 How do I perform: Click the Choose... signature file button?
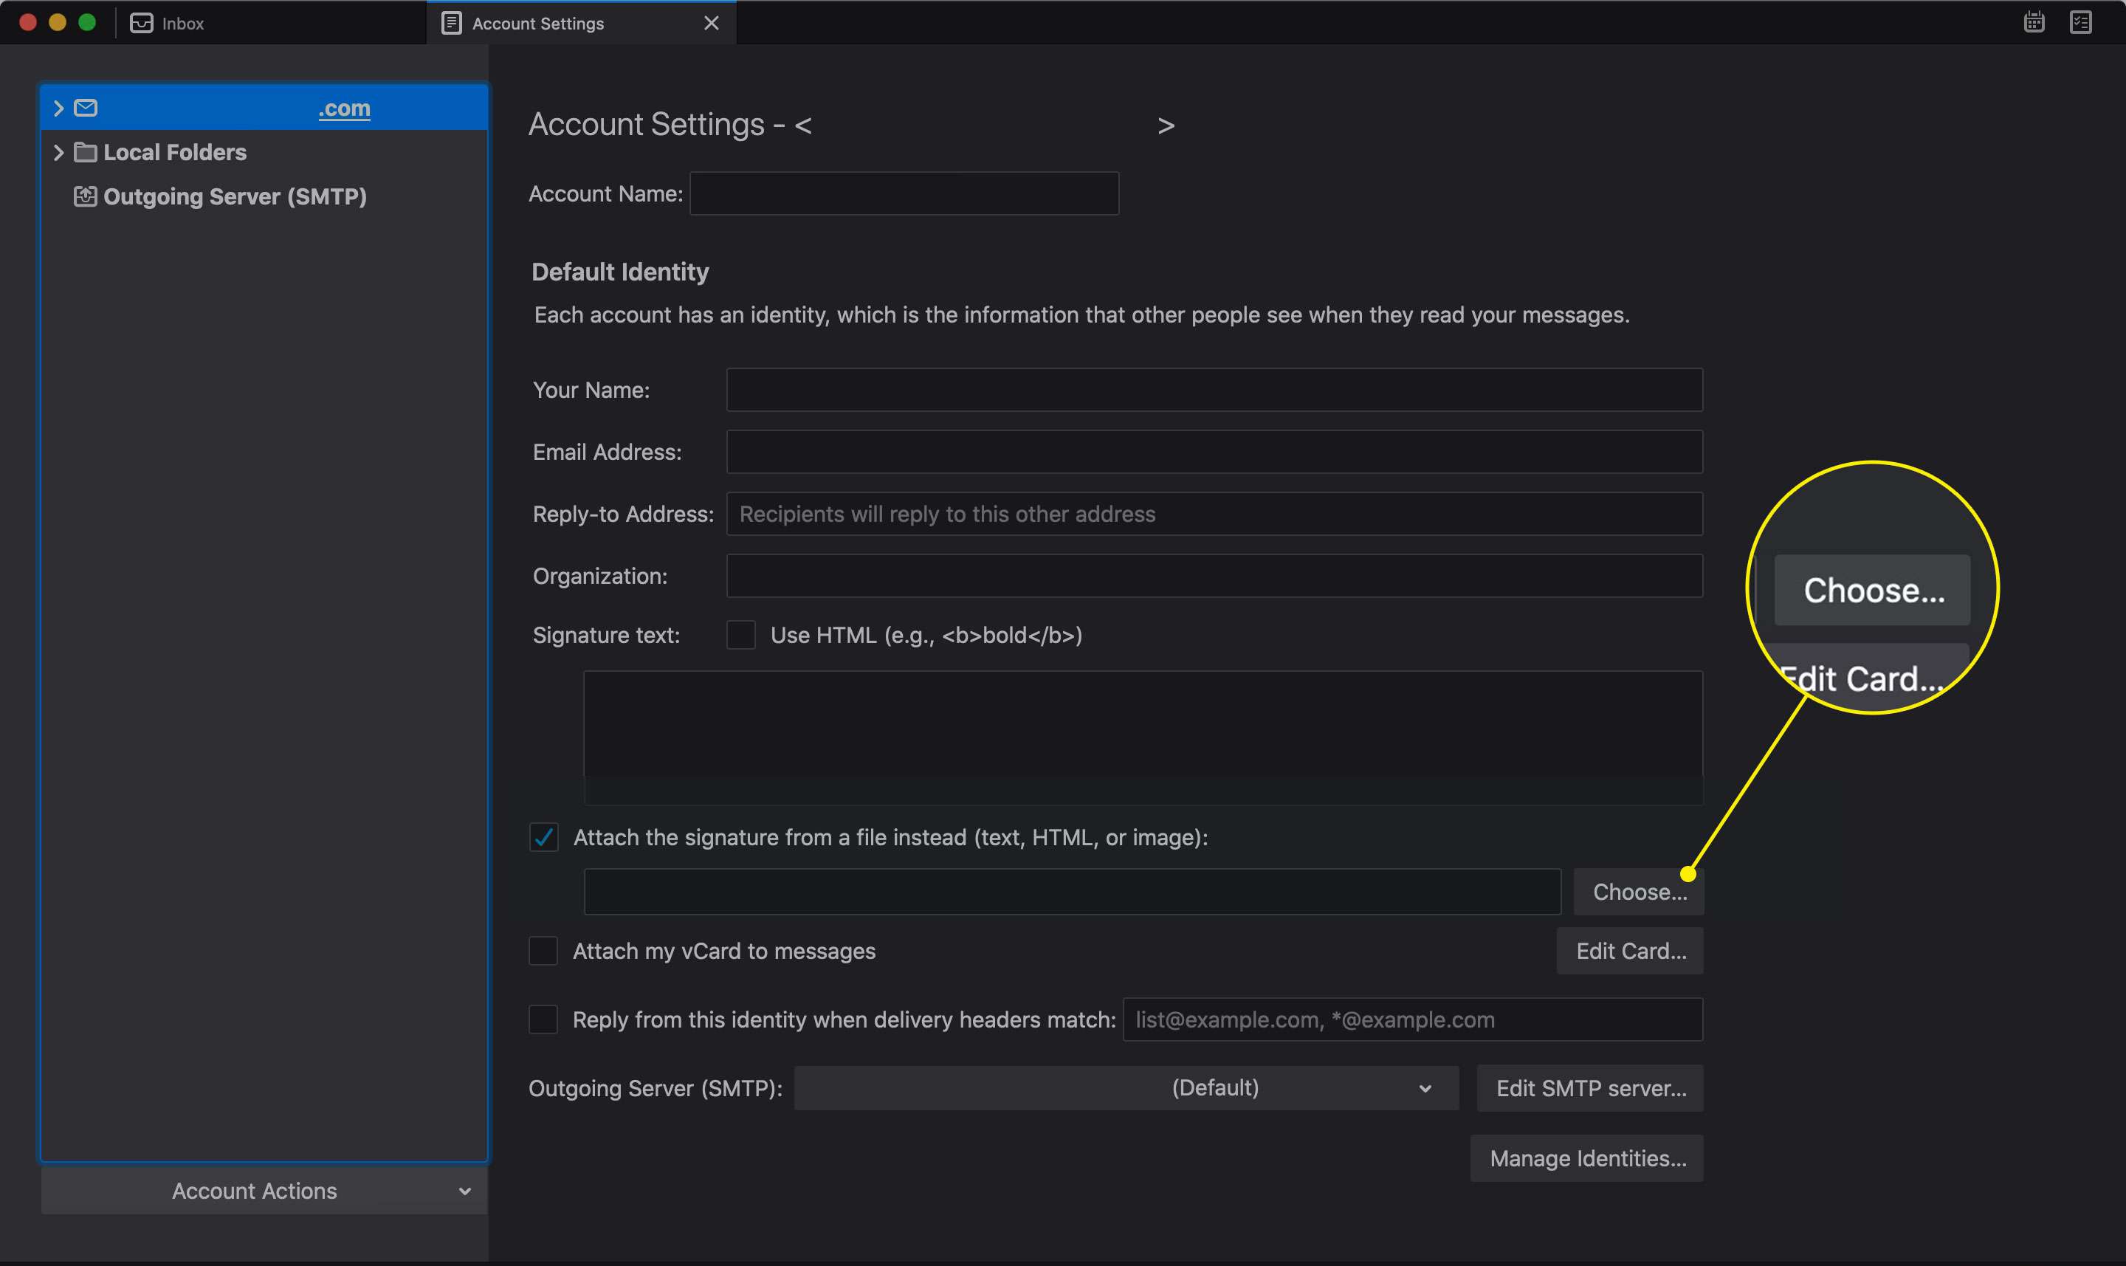1639,892
